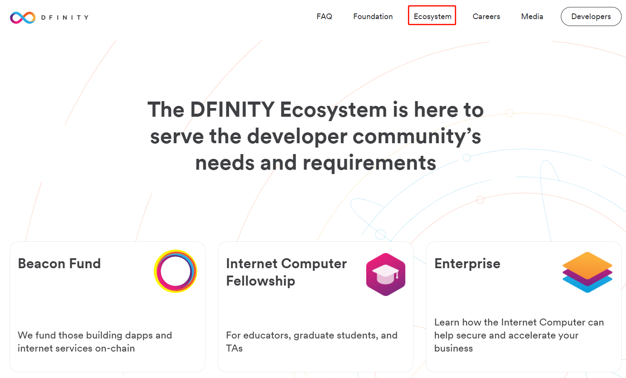Viewport: 626px width, 378px height.
Task: Click text 'For educators, graduate students, and TAs'
Action: pyautogui.click(x=312, y=342)
